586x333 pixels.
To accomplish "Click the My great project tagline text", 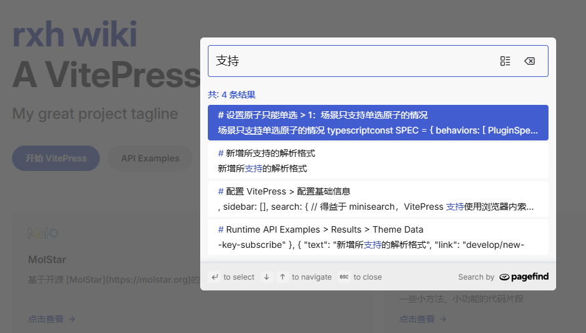I will (x=95, y=114).
